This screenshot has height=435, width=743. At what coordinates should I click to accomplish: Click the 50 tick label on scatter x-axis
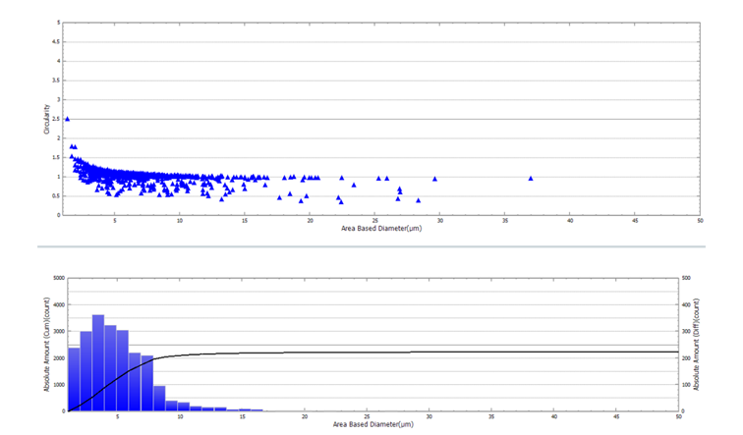[x=699, y=221]
